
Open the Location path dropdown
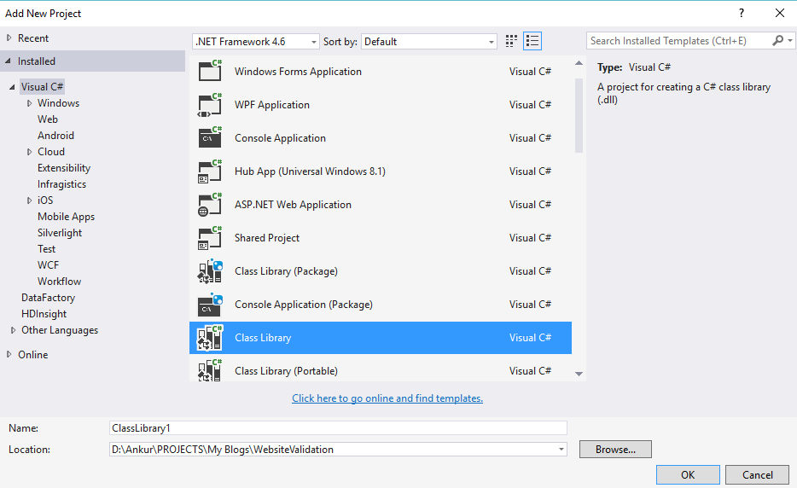(561, 450)
